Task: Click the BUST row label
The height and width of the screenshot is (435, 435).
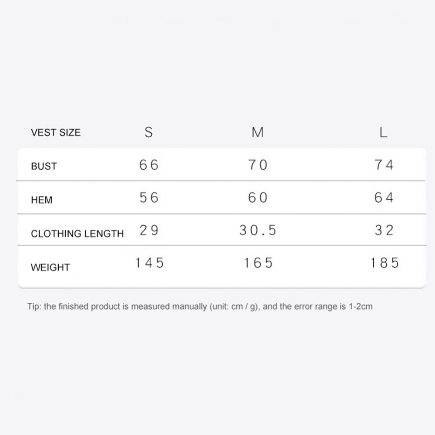Action: click(44, 166)
